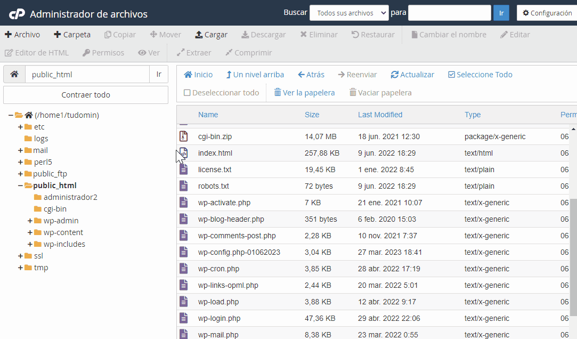577x339 pixels.
Task: Open Ver la papelera trash icon
Action: (x=278, y=92)
